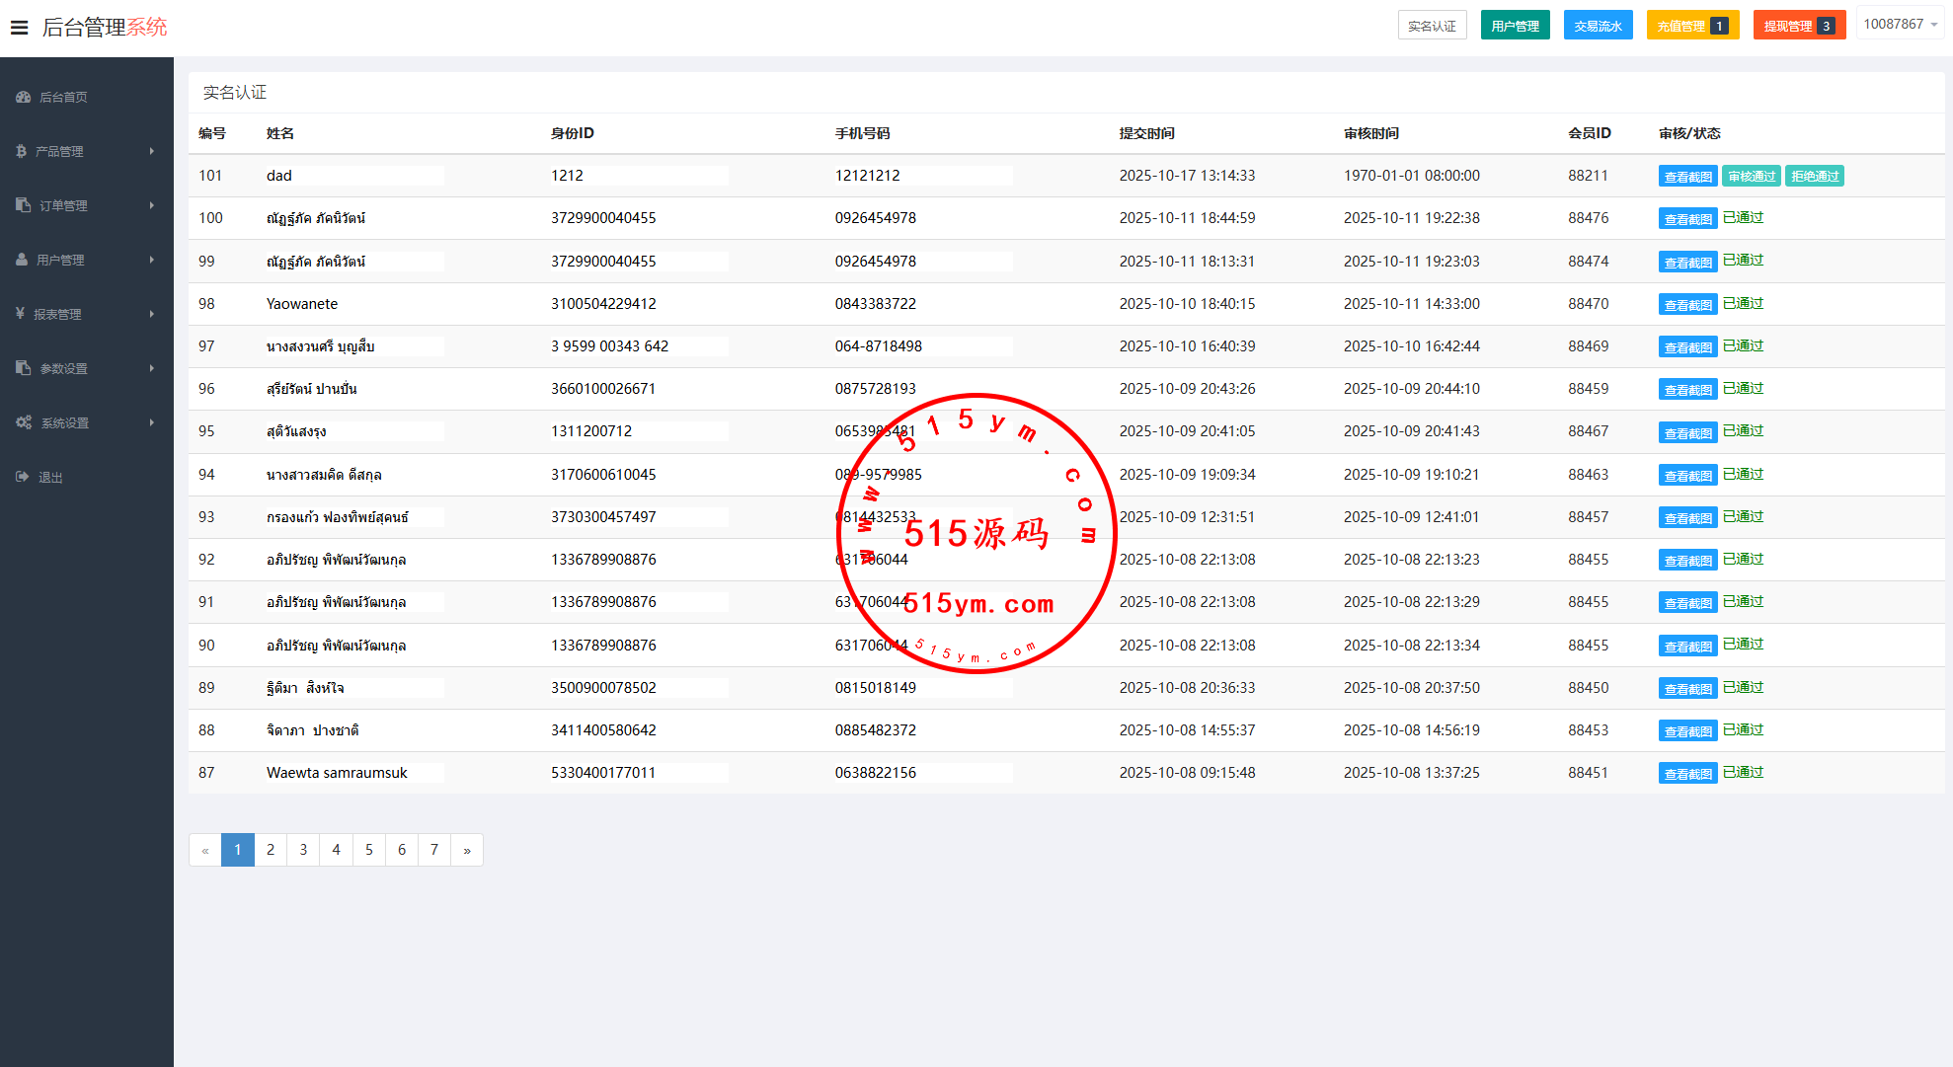The width and height of the screenshot is (1953, 1067).
Task: Click the 提现管理 button with badge
Action: click(1799, 26)
